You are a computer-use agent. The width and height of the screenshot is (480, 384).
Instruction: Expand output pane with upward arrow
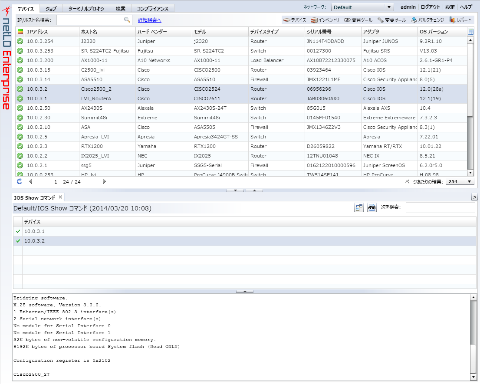pos(245,291)
